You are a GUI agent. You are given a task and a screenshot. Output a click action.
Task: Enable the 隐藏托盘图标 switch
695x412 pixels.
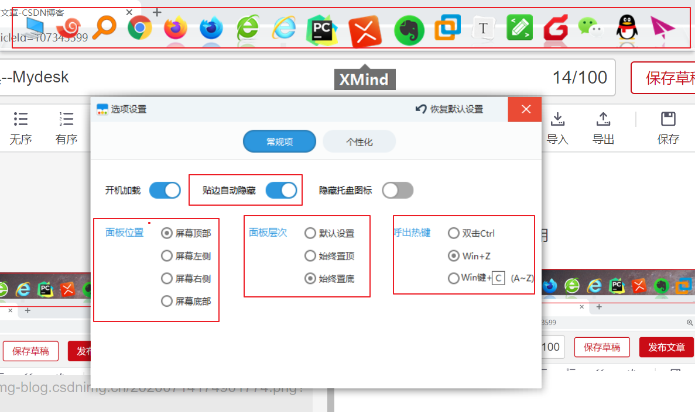pyautogui.click(x=398, y=191)
